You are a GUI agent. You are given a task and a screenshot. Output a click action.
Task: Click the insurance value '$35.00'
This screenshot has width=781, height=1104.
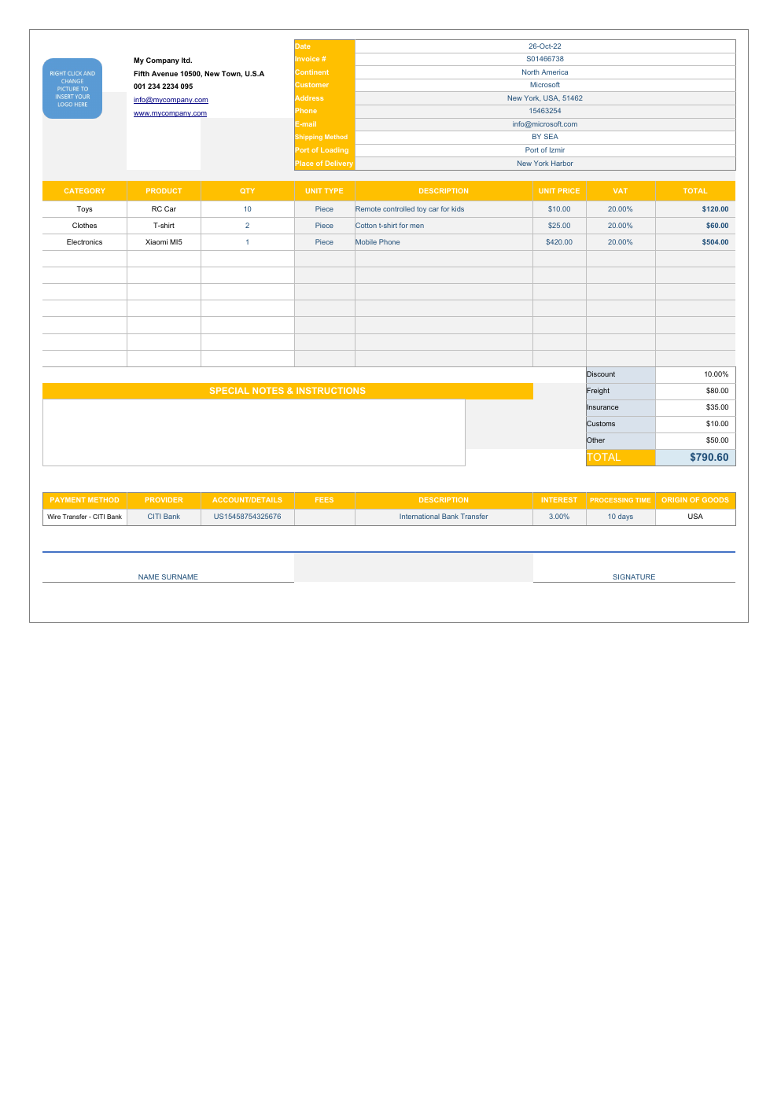coord(695,407)
